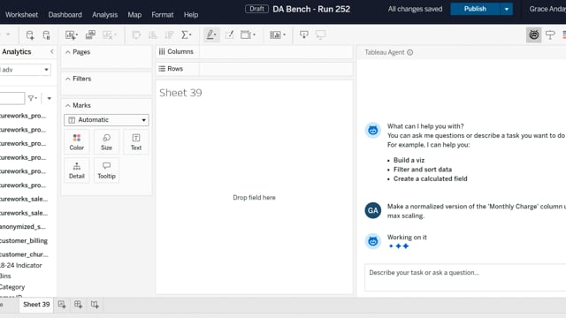Switch to the Analytics pane tab
566x318 pixels.
click(x=16, y=52)
